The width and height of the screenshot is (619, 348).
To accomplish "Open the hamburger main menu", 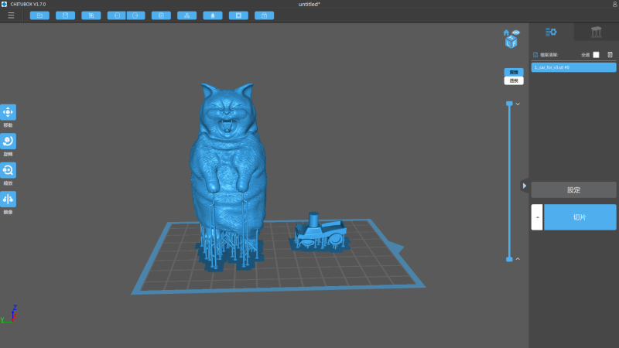I will 11,15.
